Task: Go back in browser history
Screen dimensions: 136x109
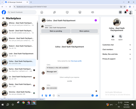Action: pos(2,7)
